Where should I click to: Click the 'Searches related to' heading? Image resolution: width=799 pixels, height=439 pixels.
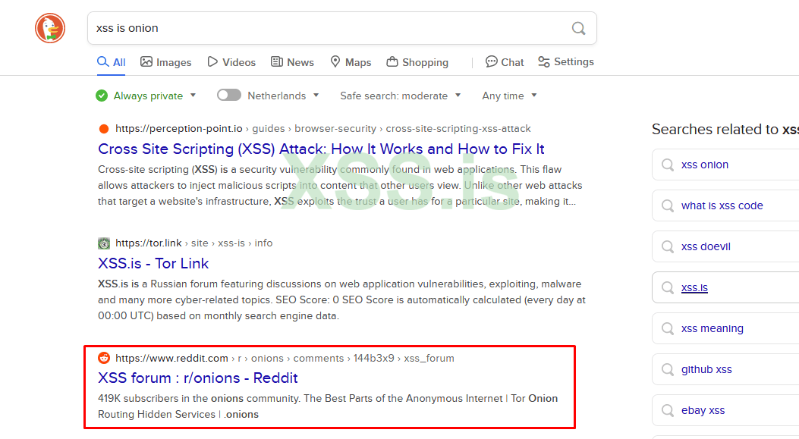[x=725, y=130]
